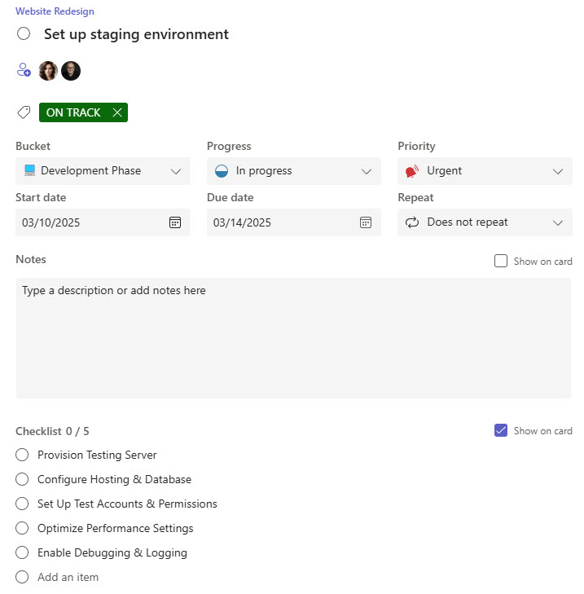
Task: Click the second assignee avatar photo
Action: pos(71,71)
